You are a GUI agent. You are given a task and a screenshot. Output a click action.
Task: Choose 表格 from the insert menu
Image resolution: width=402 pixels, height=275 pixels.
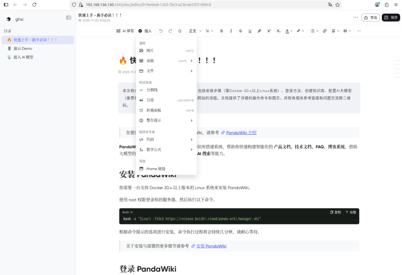(x=166, y=61)
